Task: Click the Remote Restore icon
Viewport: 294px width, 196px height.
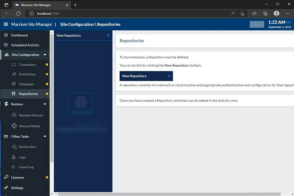Action: click(14, 115)
